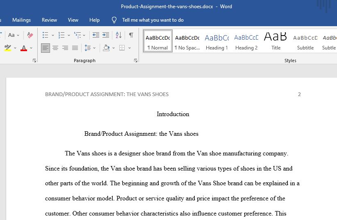
Task: Open borders dropdown arrow
Action: [x=130, y=48]
